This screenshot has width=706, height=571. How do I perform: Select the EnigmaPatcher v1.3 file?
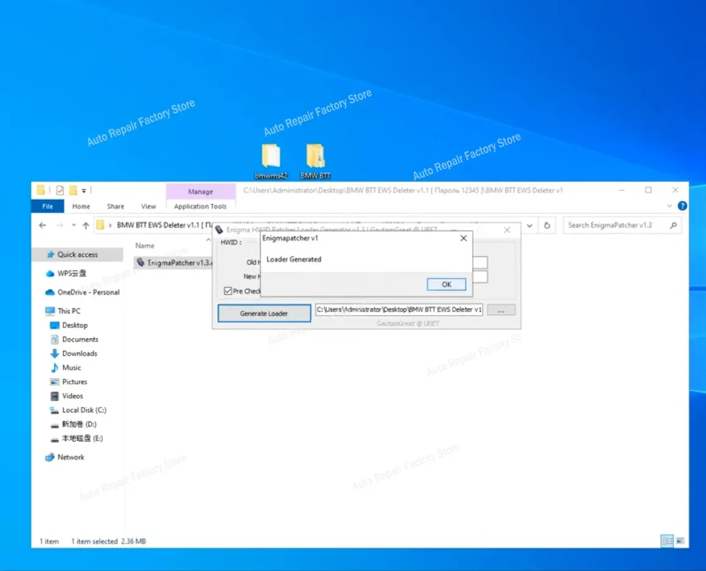173,263
